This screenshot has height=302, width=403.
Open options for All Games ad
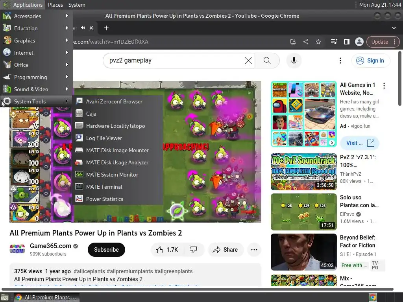point(384,85)
